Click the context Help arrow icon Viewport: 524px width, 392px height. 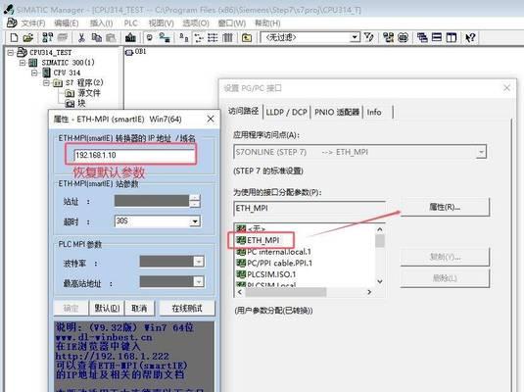click(x=470, y=37)
